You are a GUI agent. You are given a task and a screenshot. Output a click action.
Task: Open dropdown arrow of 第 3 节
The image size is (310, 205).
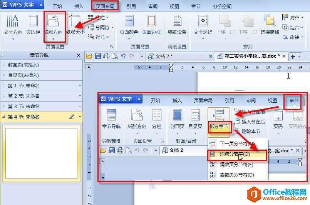[x=80, y=106]
